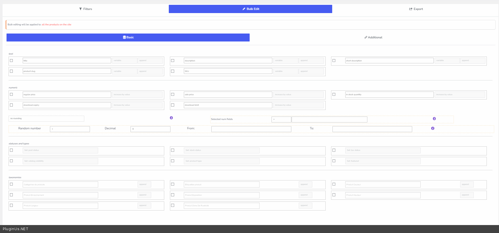Click the Random number From input field

[251, 129]
